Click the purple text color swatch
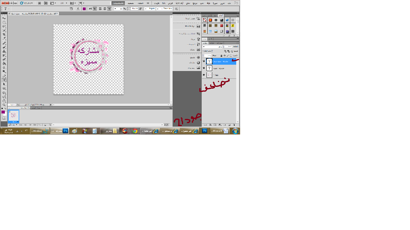Image resolution: width=410 pixels, height=230 pixels. tap(84, 9)
